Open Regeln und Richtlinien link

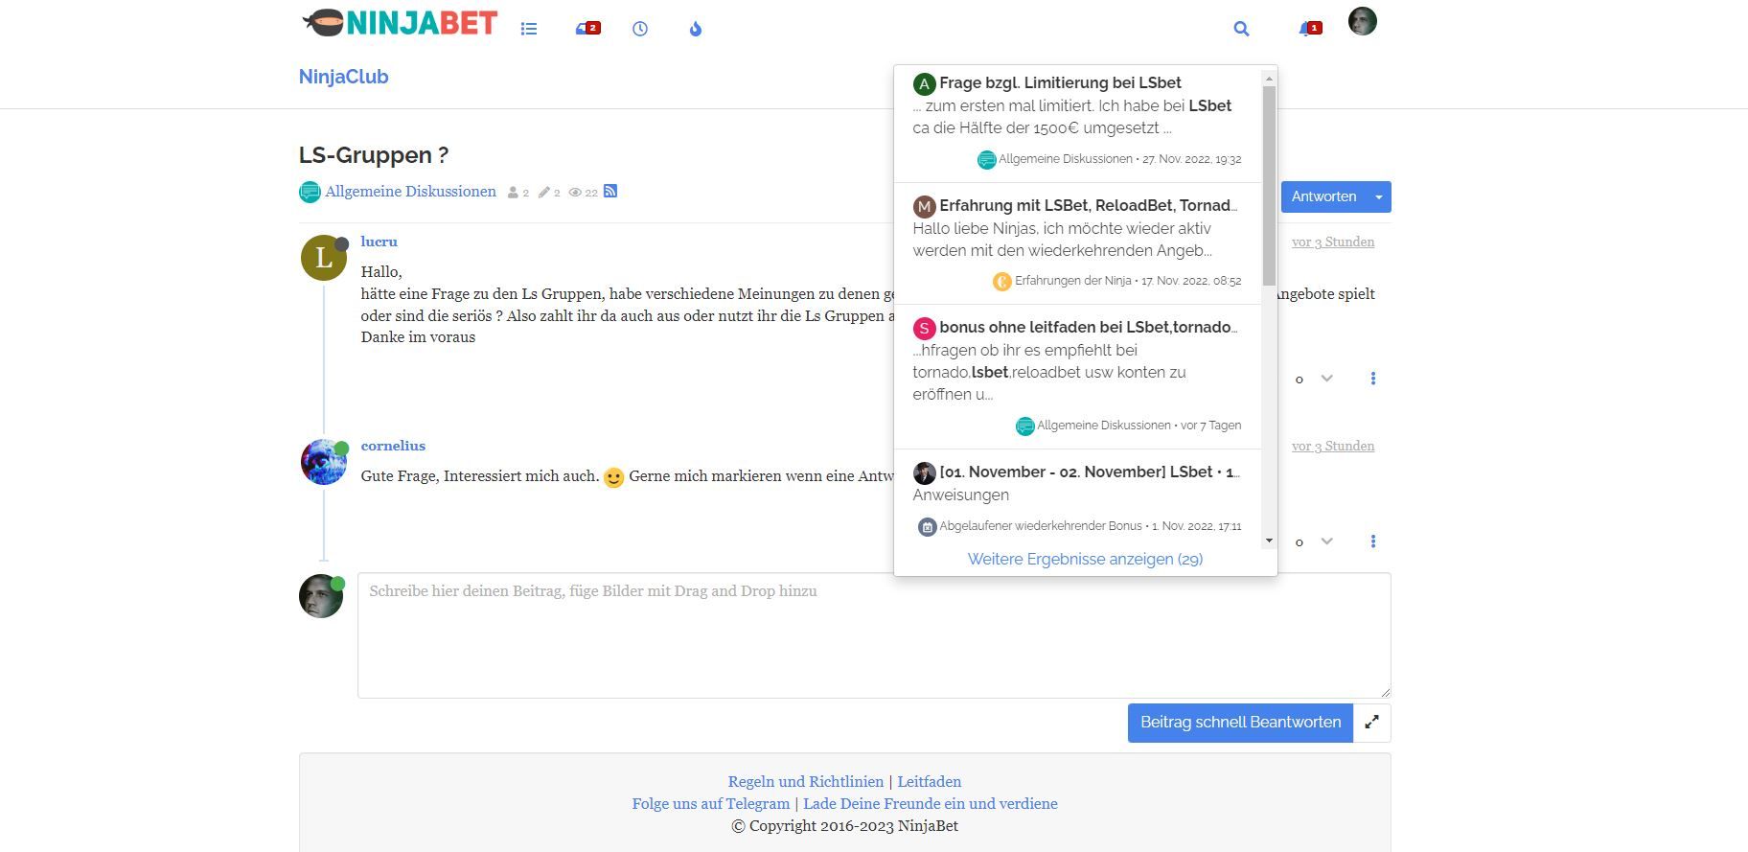(806, 781)
